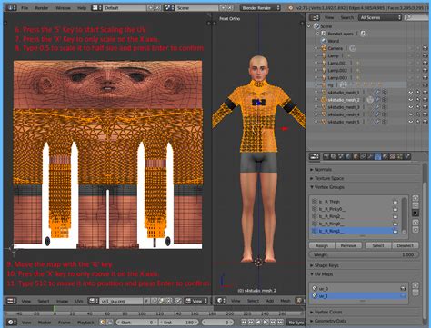Expand the s4studio_mesh_4 tree node
431x328 pixels.
pyautogui.click(x=316, y=114)
